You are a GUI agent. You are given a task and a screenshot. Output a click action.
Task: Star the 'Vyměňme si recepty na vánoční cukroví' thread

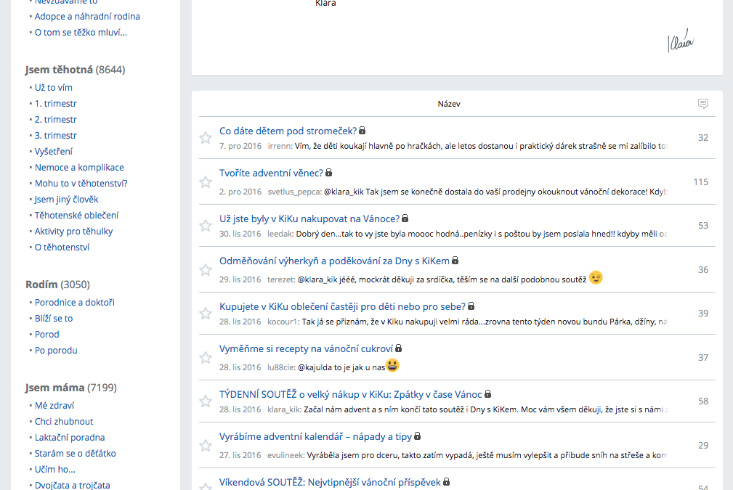tap(206, 358)
